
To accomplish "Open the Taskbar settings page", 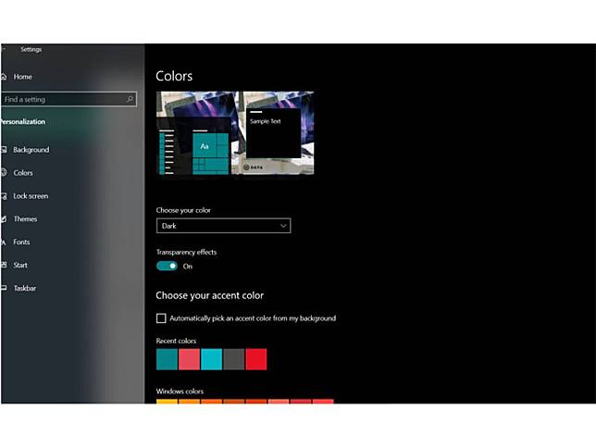I will coord(25,288).
